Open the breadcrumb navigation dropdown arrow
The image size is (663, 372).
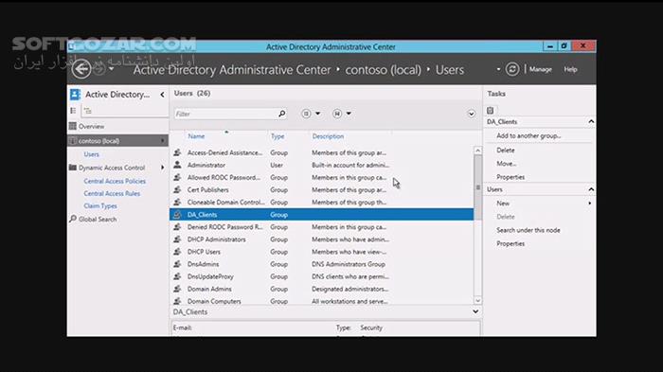pyautogui.click(x=498, y=69)
